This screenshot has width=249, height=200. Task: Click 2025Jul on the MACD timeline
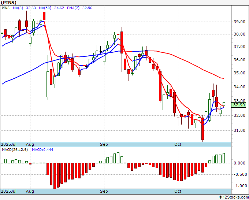coord(9,191)
